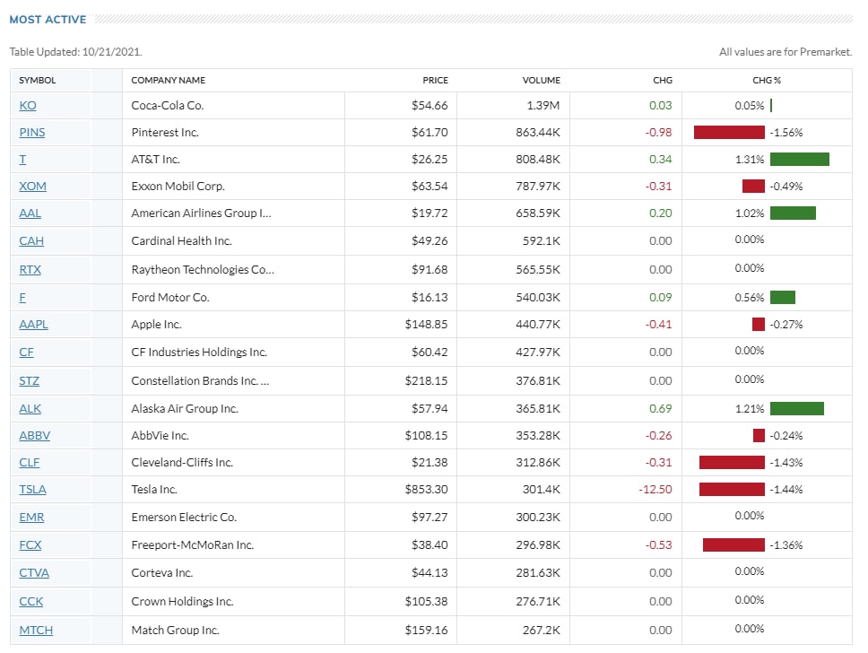
Task: Select the Coca-Cola Co. company name
Action: (168, 105)
